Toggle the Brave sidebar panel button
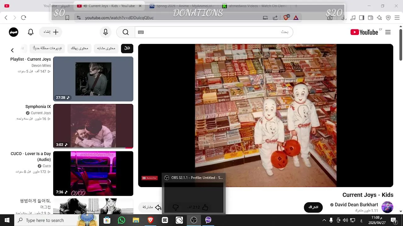The width and height of the screenshot is (403, 226). click(362, 18)
